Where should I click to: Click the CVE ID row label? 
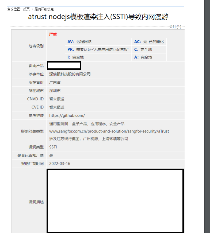(37, 107)
